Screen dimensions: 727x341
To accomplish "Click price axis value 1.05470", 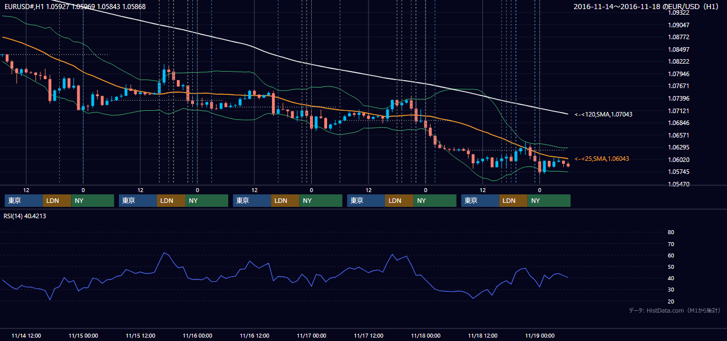I will 678,184.
